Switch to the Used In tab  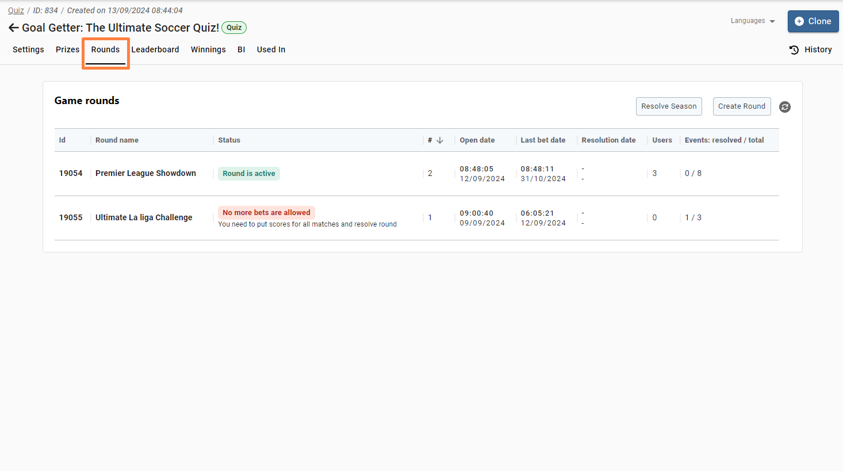[271, 49]
